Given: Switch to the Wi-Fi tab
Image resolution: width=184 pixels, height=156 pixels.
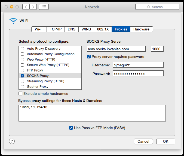Looking at the screenshot, I should 39,29.
